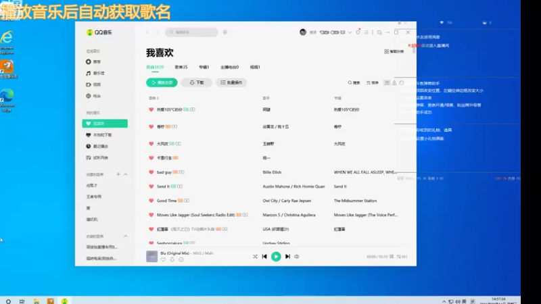
Task: Switch to mini mode icon
Action: pyautogui.click(x=379, y=32)
